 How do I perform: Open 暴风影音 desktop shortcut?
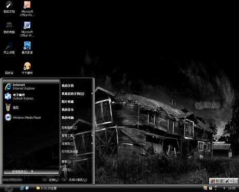(27, 48)
